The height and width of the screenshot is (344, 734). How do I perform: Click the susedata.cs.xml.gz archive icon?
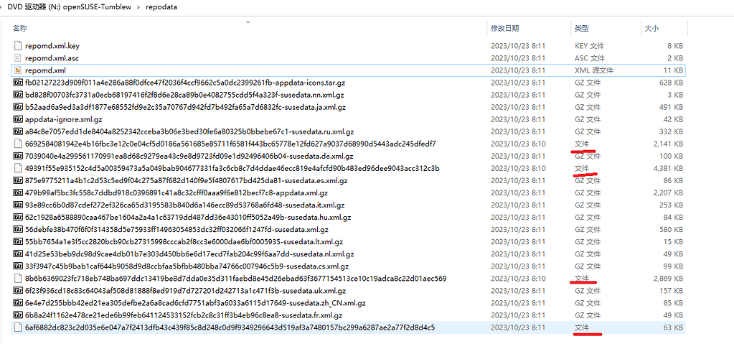pos(18,266)
